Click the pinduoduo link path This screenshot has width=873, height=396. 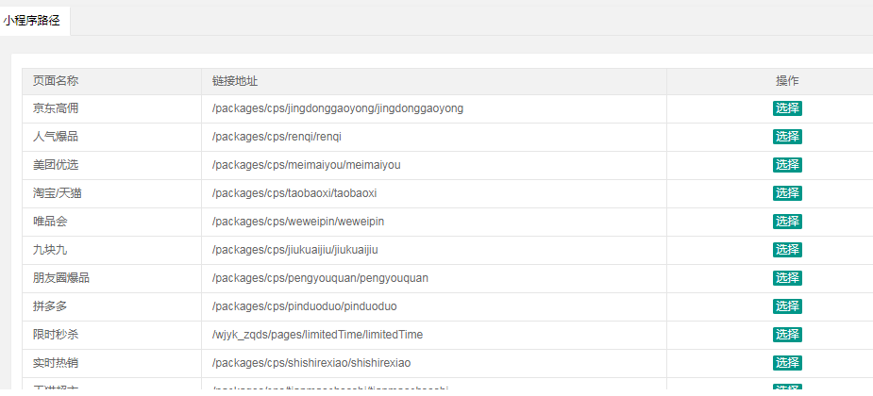pos(305,306)
